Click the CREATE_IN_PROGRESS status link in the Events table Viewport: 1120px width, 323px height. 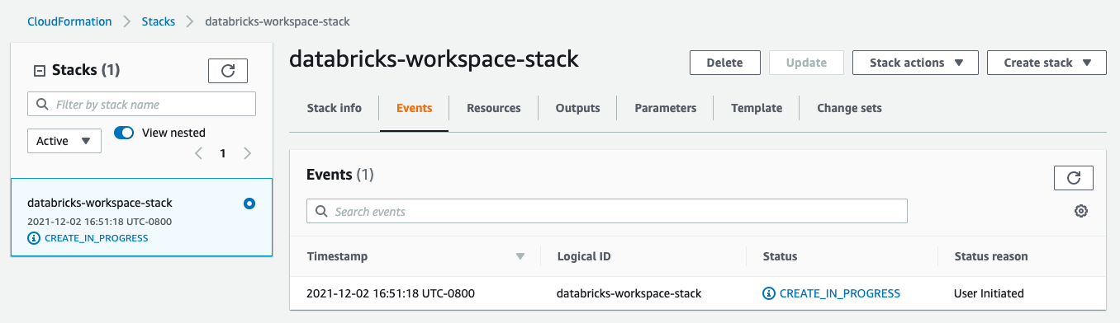coord(840,293)
